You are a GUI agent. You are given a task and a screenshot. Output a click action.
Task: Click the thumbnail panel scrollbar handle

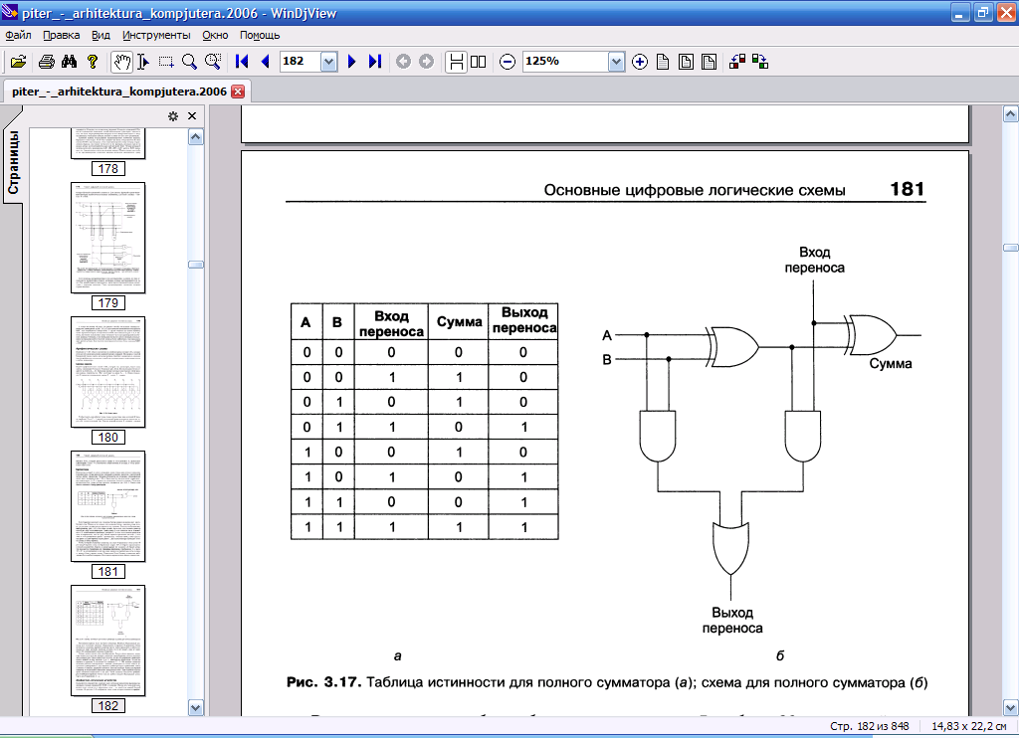click(196, 265)
